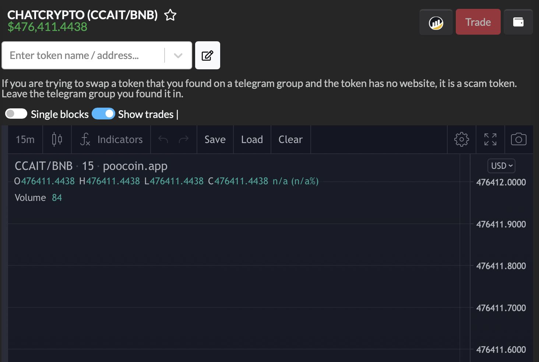This screenshot has height=362, width=539.
Task: Take a chart snapshot with camera
Action: point(518,139)
